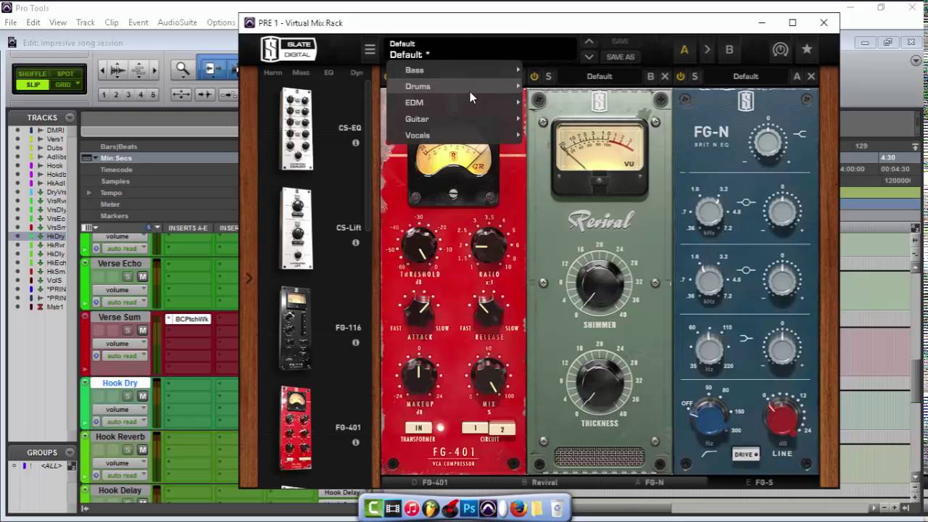Open Photoshop from the taskbar

[469, 508]
